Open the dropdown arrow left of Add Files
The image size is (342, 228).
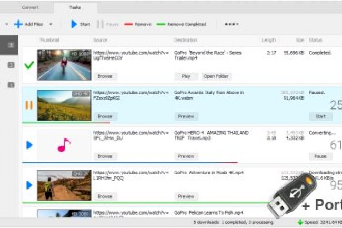(6, 24)
